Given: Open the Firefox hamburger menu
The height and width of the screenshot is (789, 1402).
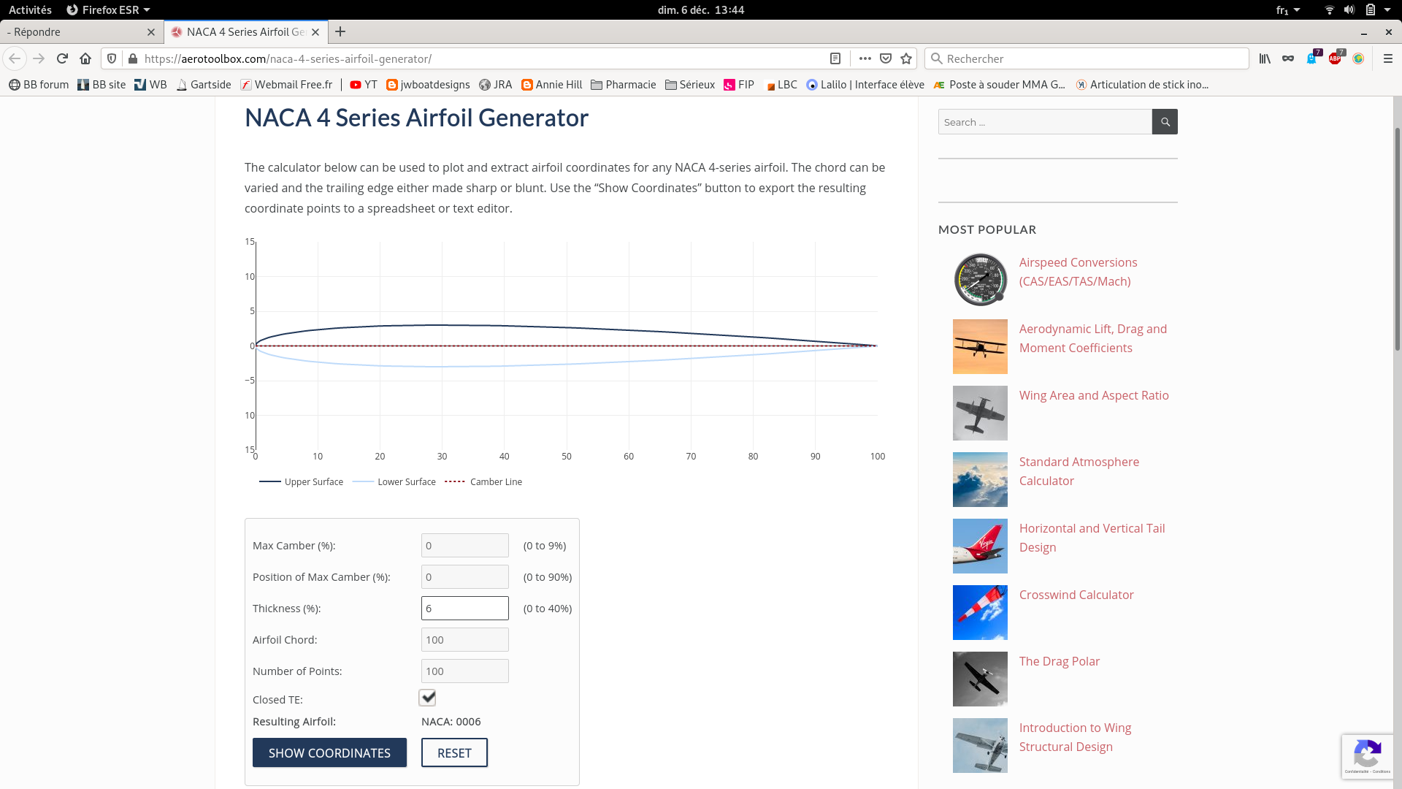Looking at the screenshot, I should 1388,58.
